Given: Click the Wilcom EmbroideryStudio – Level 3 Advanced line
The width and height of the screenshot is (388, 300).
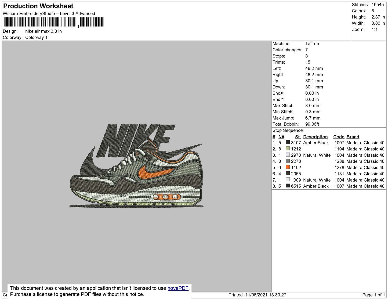Looking at the screenshot, I should [x=49, y=13].
